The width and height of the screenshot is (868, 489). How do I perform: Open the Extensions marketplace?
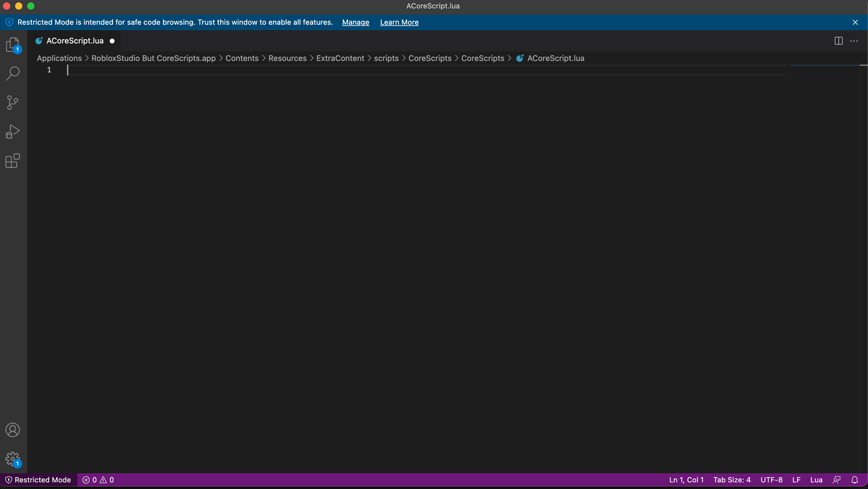[13, 161]
